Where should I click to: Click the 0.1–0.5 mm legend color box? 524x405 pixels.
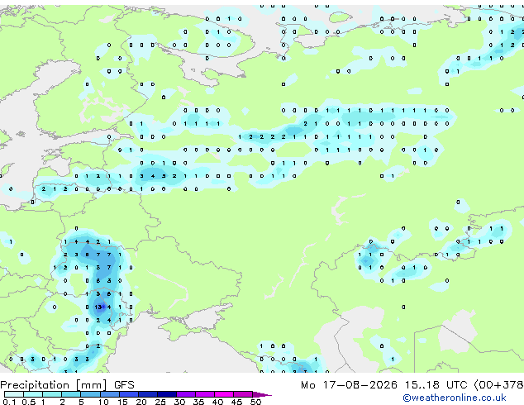click(x=14, y=394)
